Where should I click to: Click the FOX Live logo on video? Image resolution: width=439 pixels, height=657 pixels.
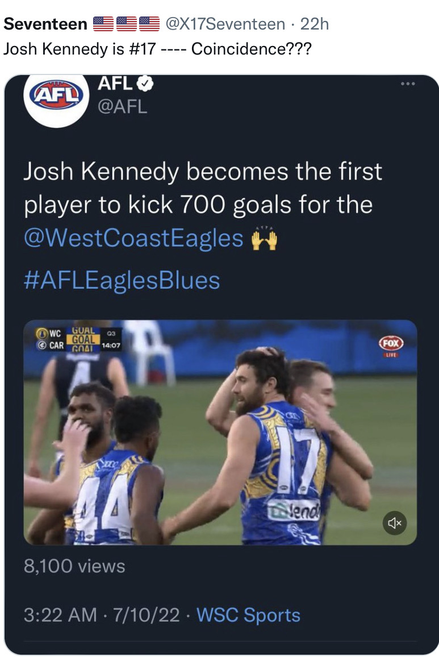coord(391,345)
